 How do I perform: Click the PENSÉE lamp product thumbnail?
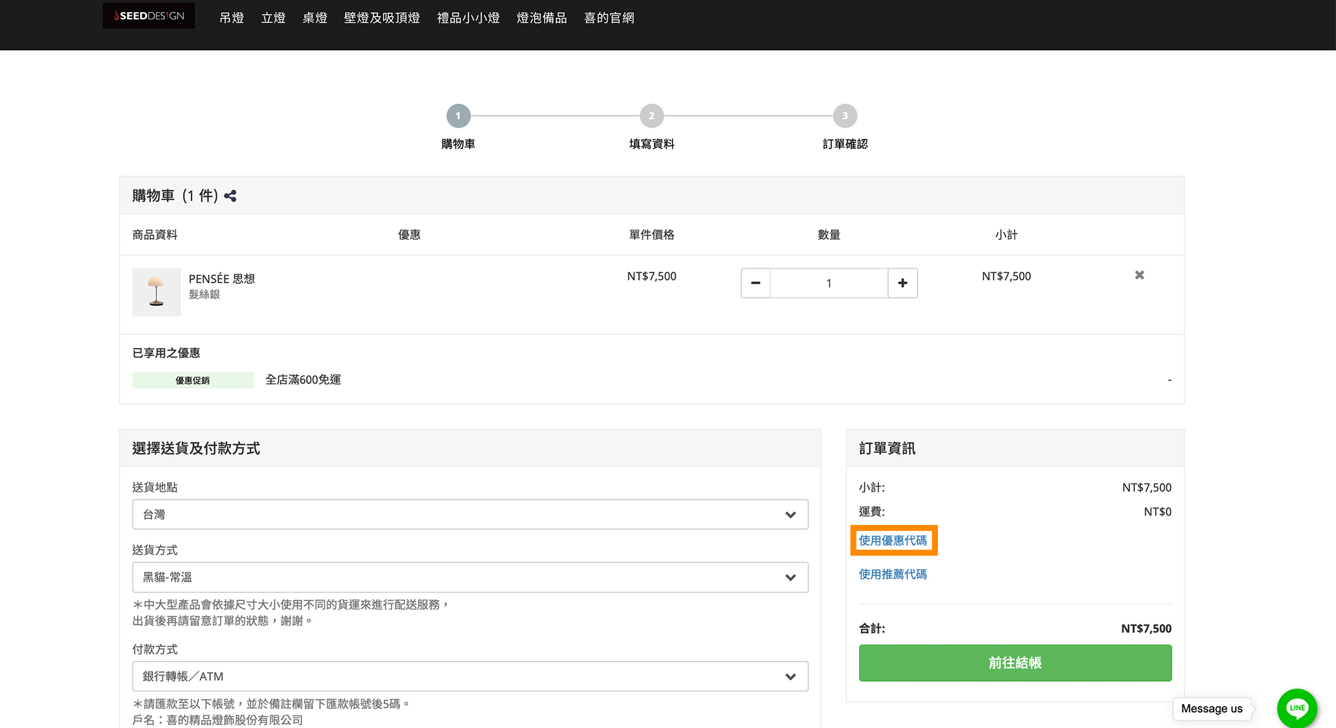[x=156, y=292]
